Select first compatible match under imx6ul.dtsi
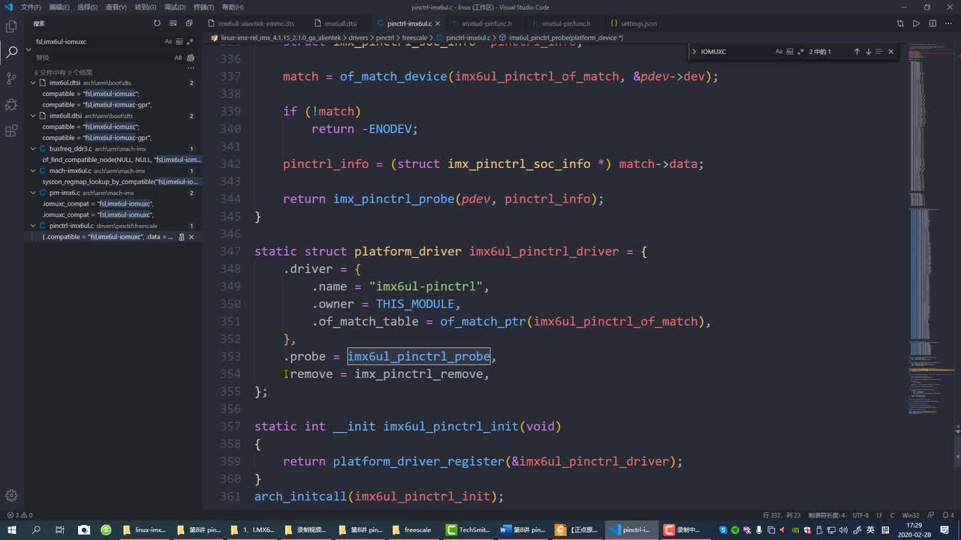 [x=113, y=94]
